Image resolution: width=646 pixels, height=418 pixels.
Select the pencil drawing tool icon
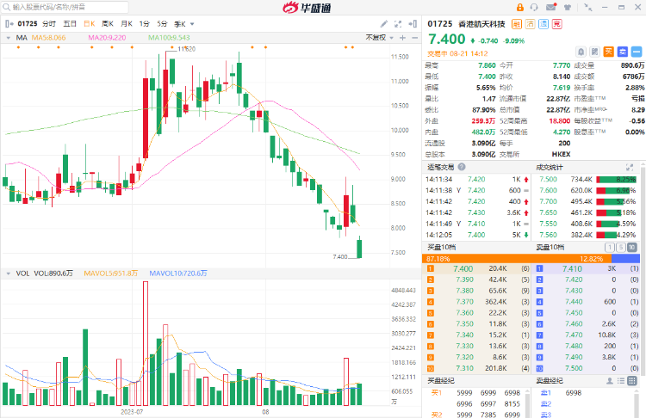click(x=383, y=24)
